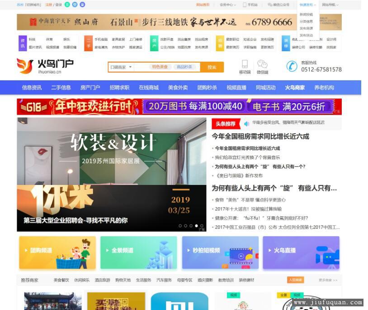This screenshot has width=368, height=310.
Task: Click the orange 二手 category block
Action: 89,43
